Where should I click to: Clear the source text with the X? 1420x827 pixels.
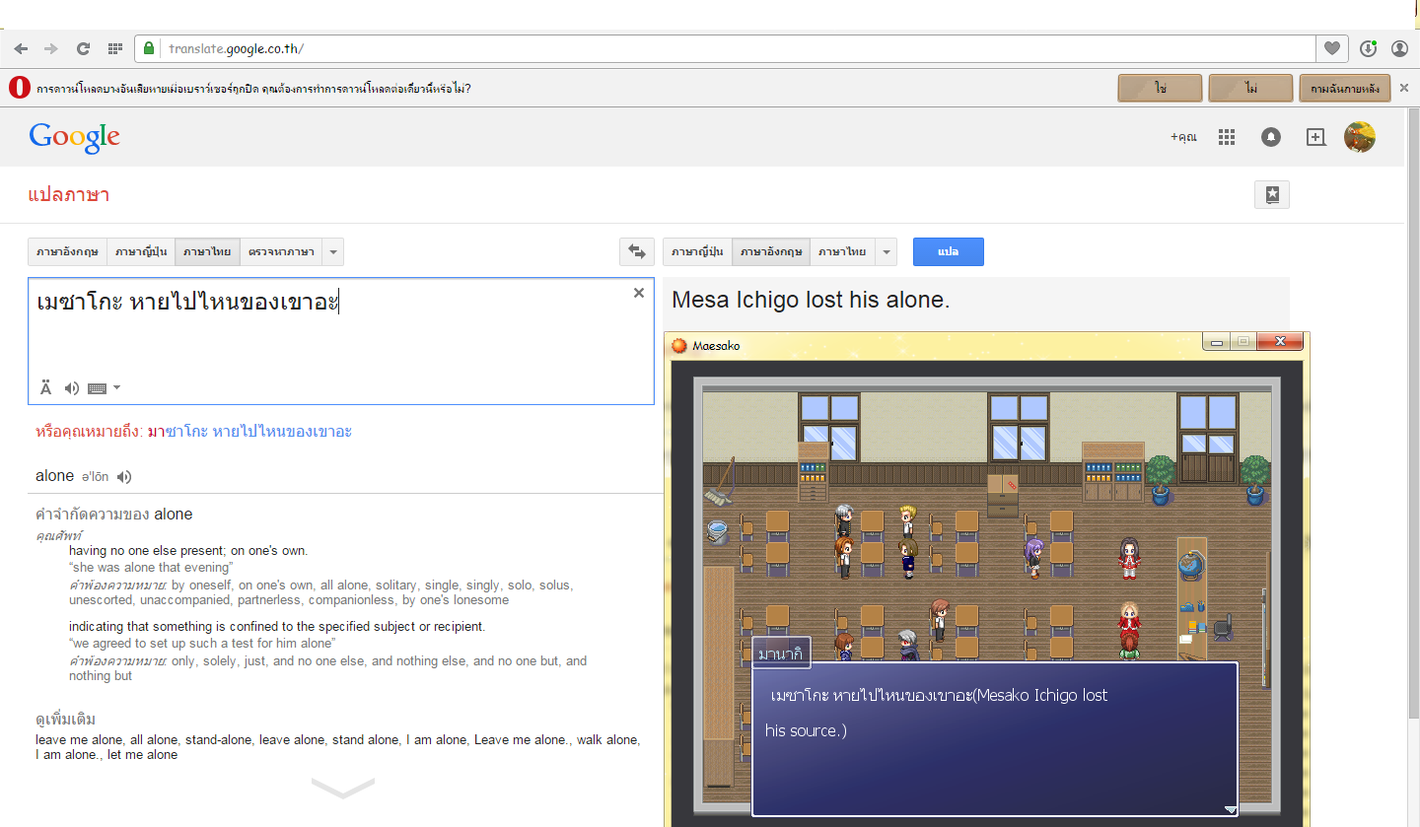(x=639, y=293)
